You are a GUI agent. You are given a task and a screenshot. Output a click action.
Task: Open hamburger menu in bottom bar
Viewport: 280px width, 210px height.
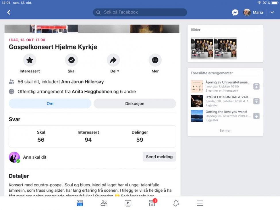[x=200, y=203]
